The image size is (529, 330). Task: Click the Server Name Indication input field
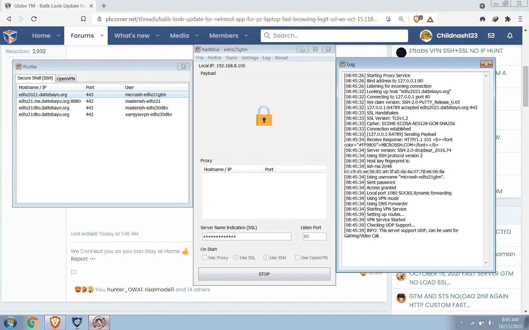247,237
